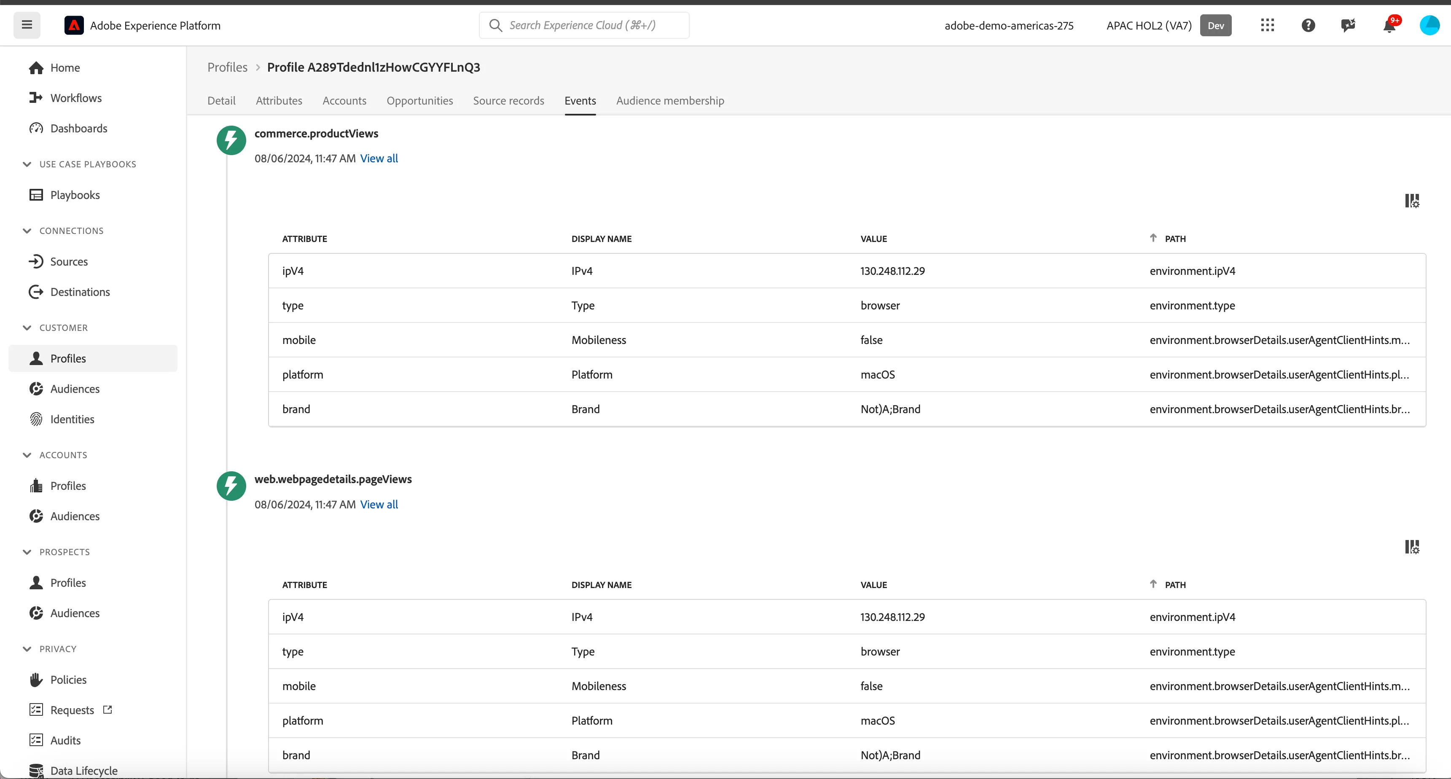Click the Adobe Experience Platform logo
The width and height of the screenshot is (1451, 779).
(x=74, y=25)
